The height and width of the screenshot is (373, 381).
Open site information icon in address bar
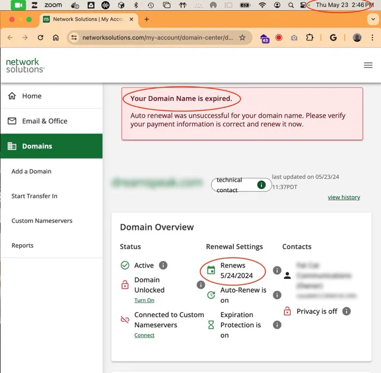[x=74, y=38]
